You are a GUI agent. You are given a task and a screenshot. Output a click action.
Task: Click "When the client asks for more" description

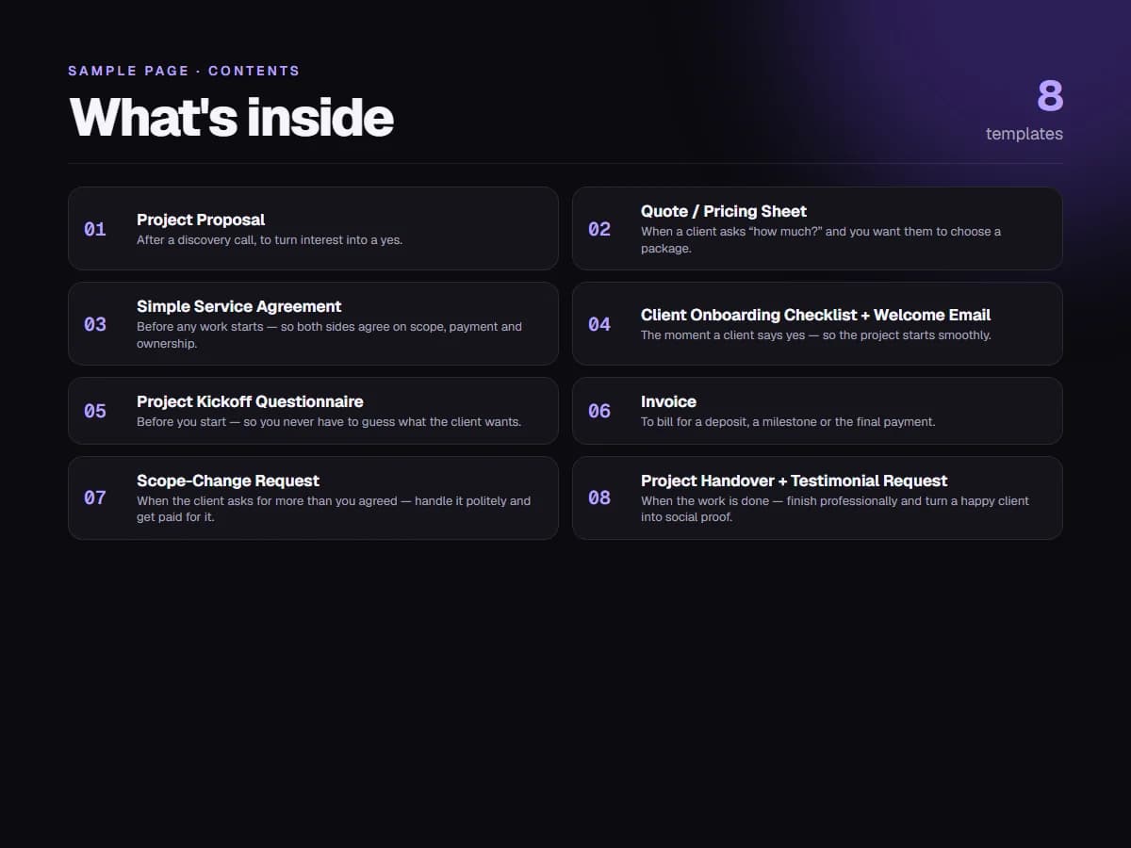(x=334, y=509)
